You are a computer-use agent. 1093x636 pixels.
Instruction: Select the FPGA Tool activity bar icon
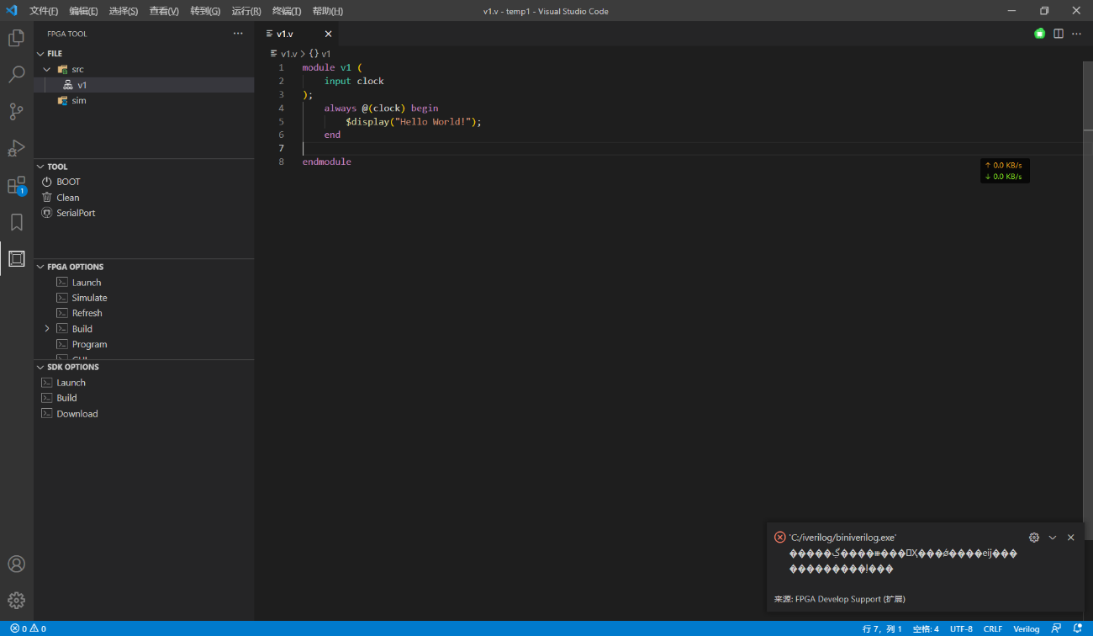tap(16, 258)
